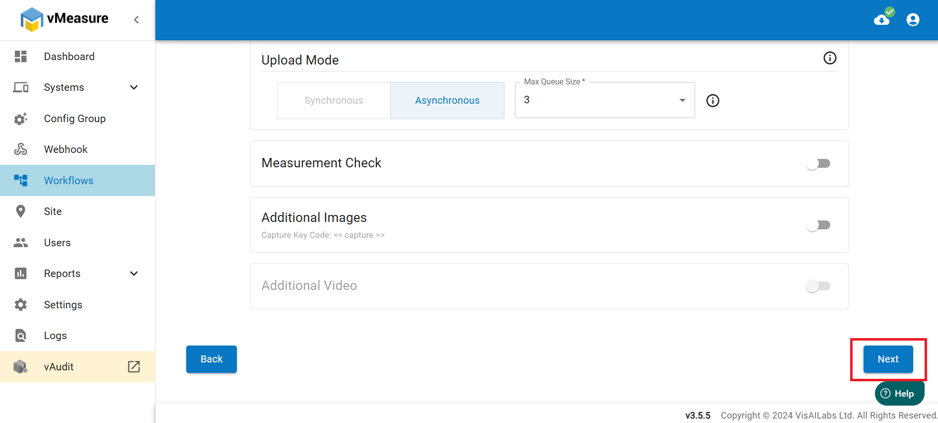
Task: Click the Capture Key Code text
Action: [x=323, y=235]
